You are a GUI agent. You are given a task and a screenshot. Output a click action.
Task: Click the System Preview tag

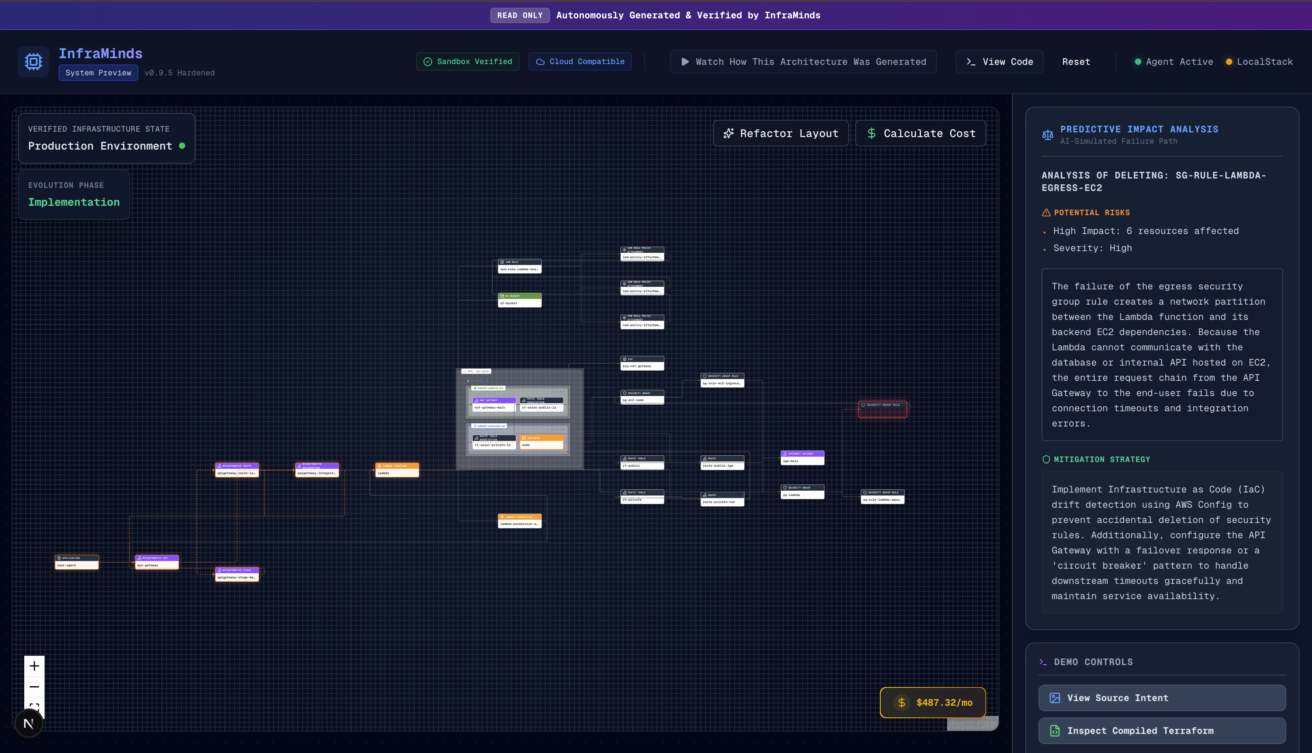[98, 73]
